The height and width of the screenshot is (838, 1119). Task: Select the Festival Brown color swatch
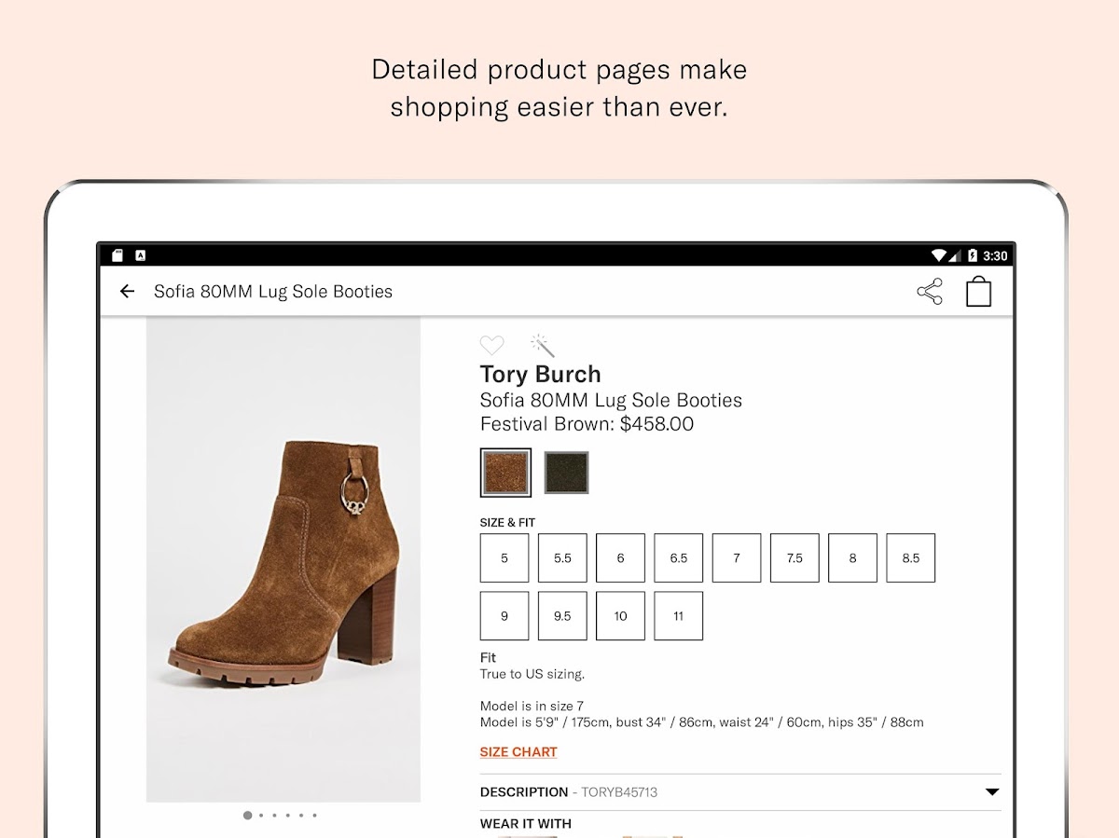506,473
